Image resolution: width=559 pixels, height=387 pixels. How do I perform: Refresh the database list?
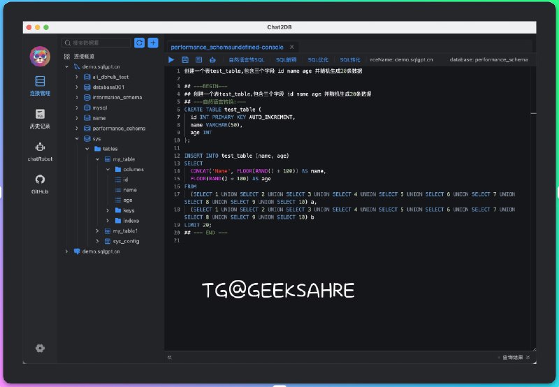point(139,43)
